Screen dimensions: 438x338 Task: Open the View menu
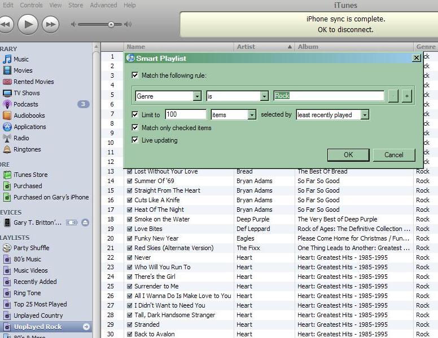55,5
